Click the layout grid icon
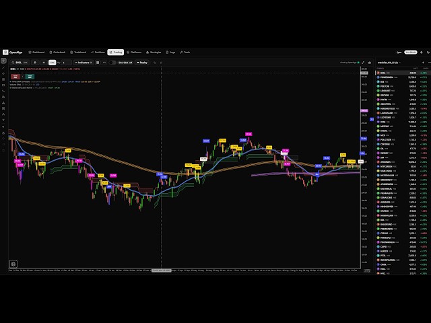 click(x=98, y=63)
